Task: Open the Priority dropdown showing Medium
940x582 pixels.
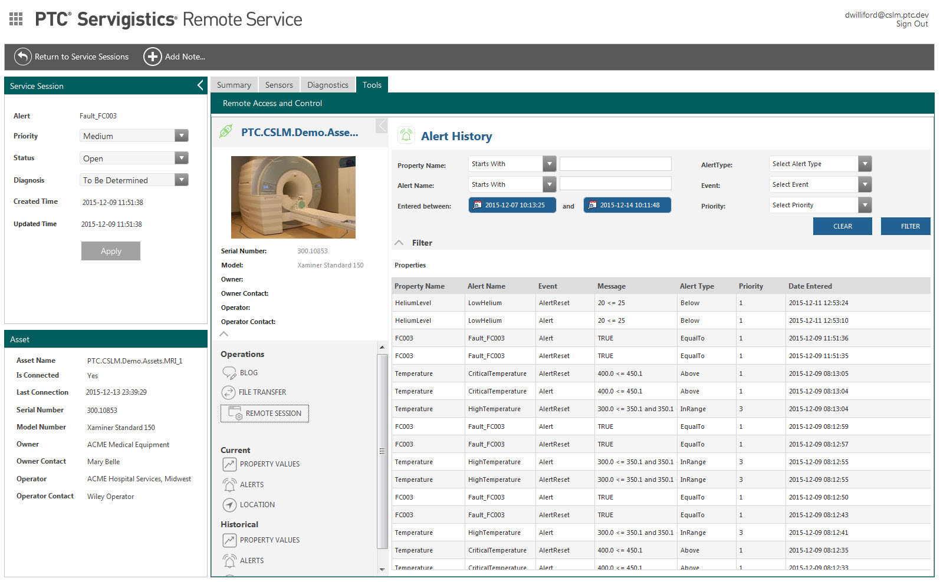Action: pos(134,135)
